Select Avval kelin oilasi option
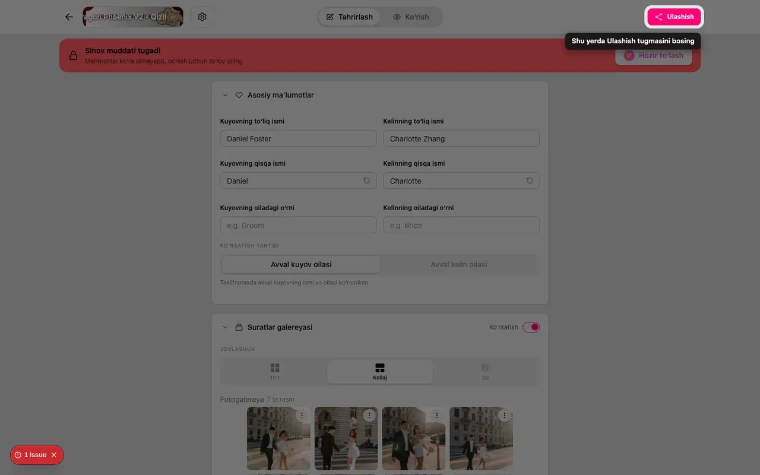Image resolution: width=760 pixels, height=475 pixels. pyautogui.click(x=459, y=264)
